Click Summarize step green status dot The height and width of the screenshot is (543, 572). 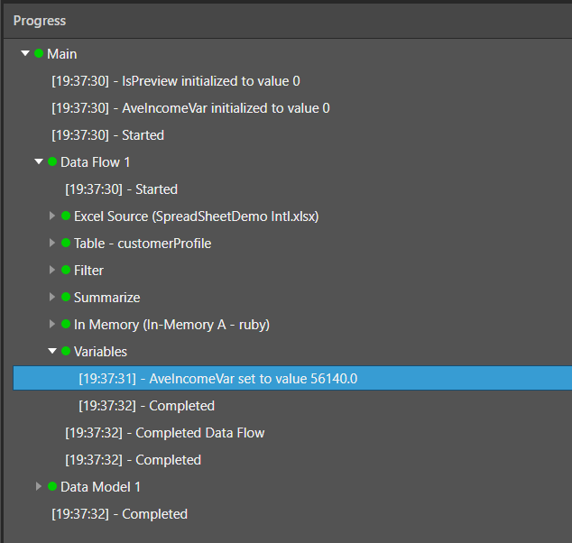coord(66,298)
